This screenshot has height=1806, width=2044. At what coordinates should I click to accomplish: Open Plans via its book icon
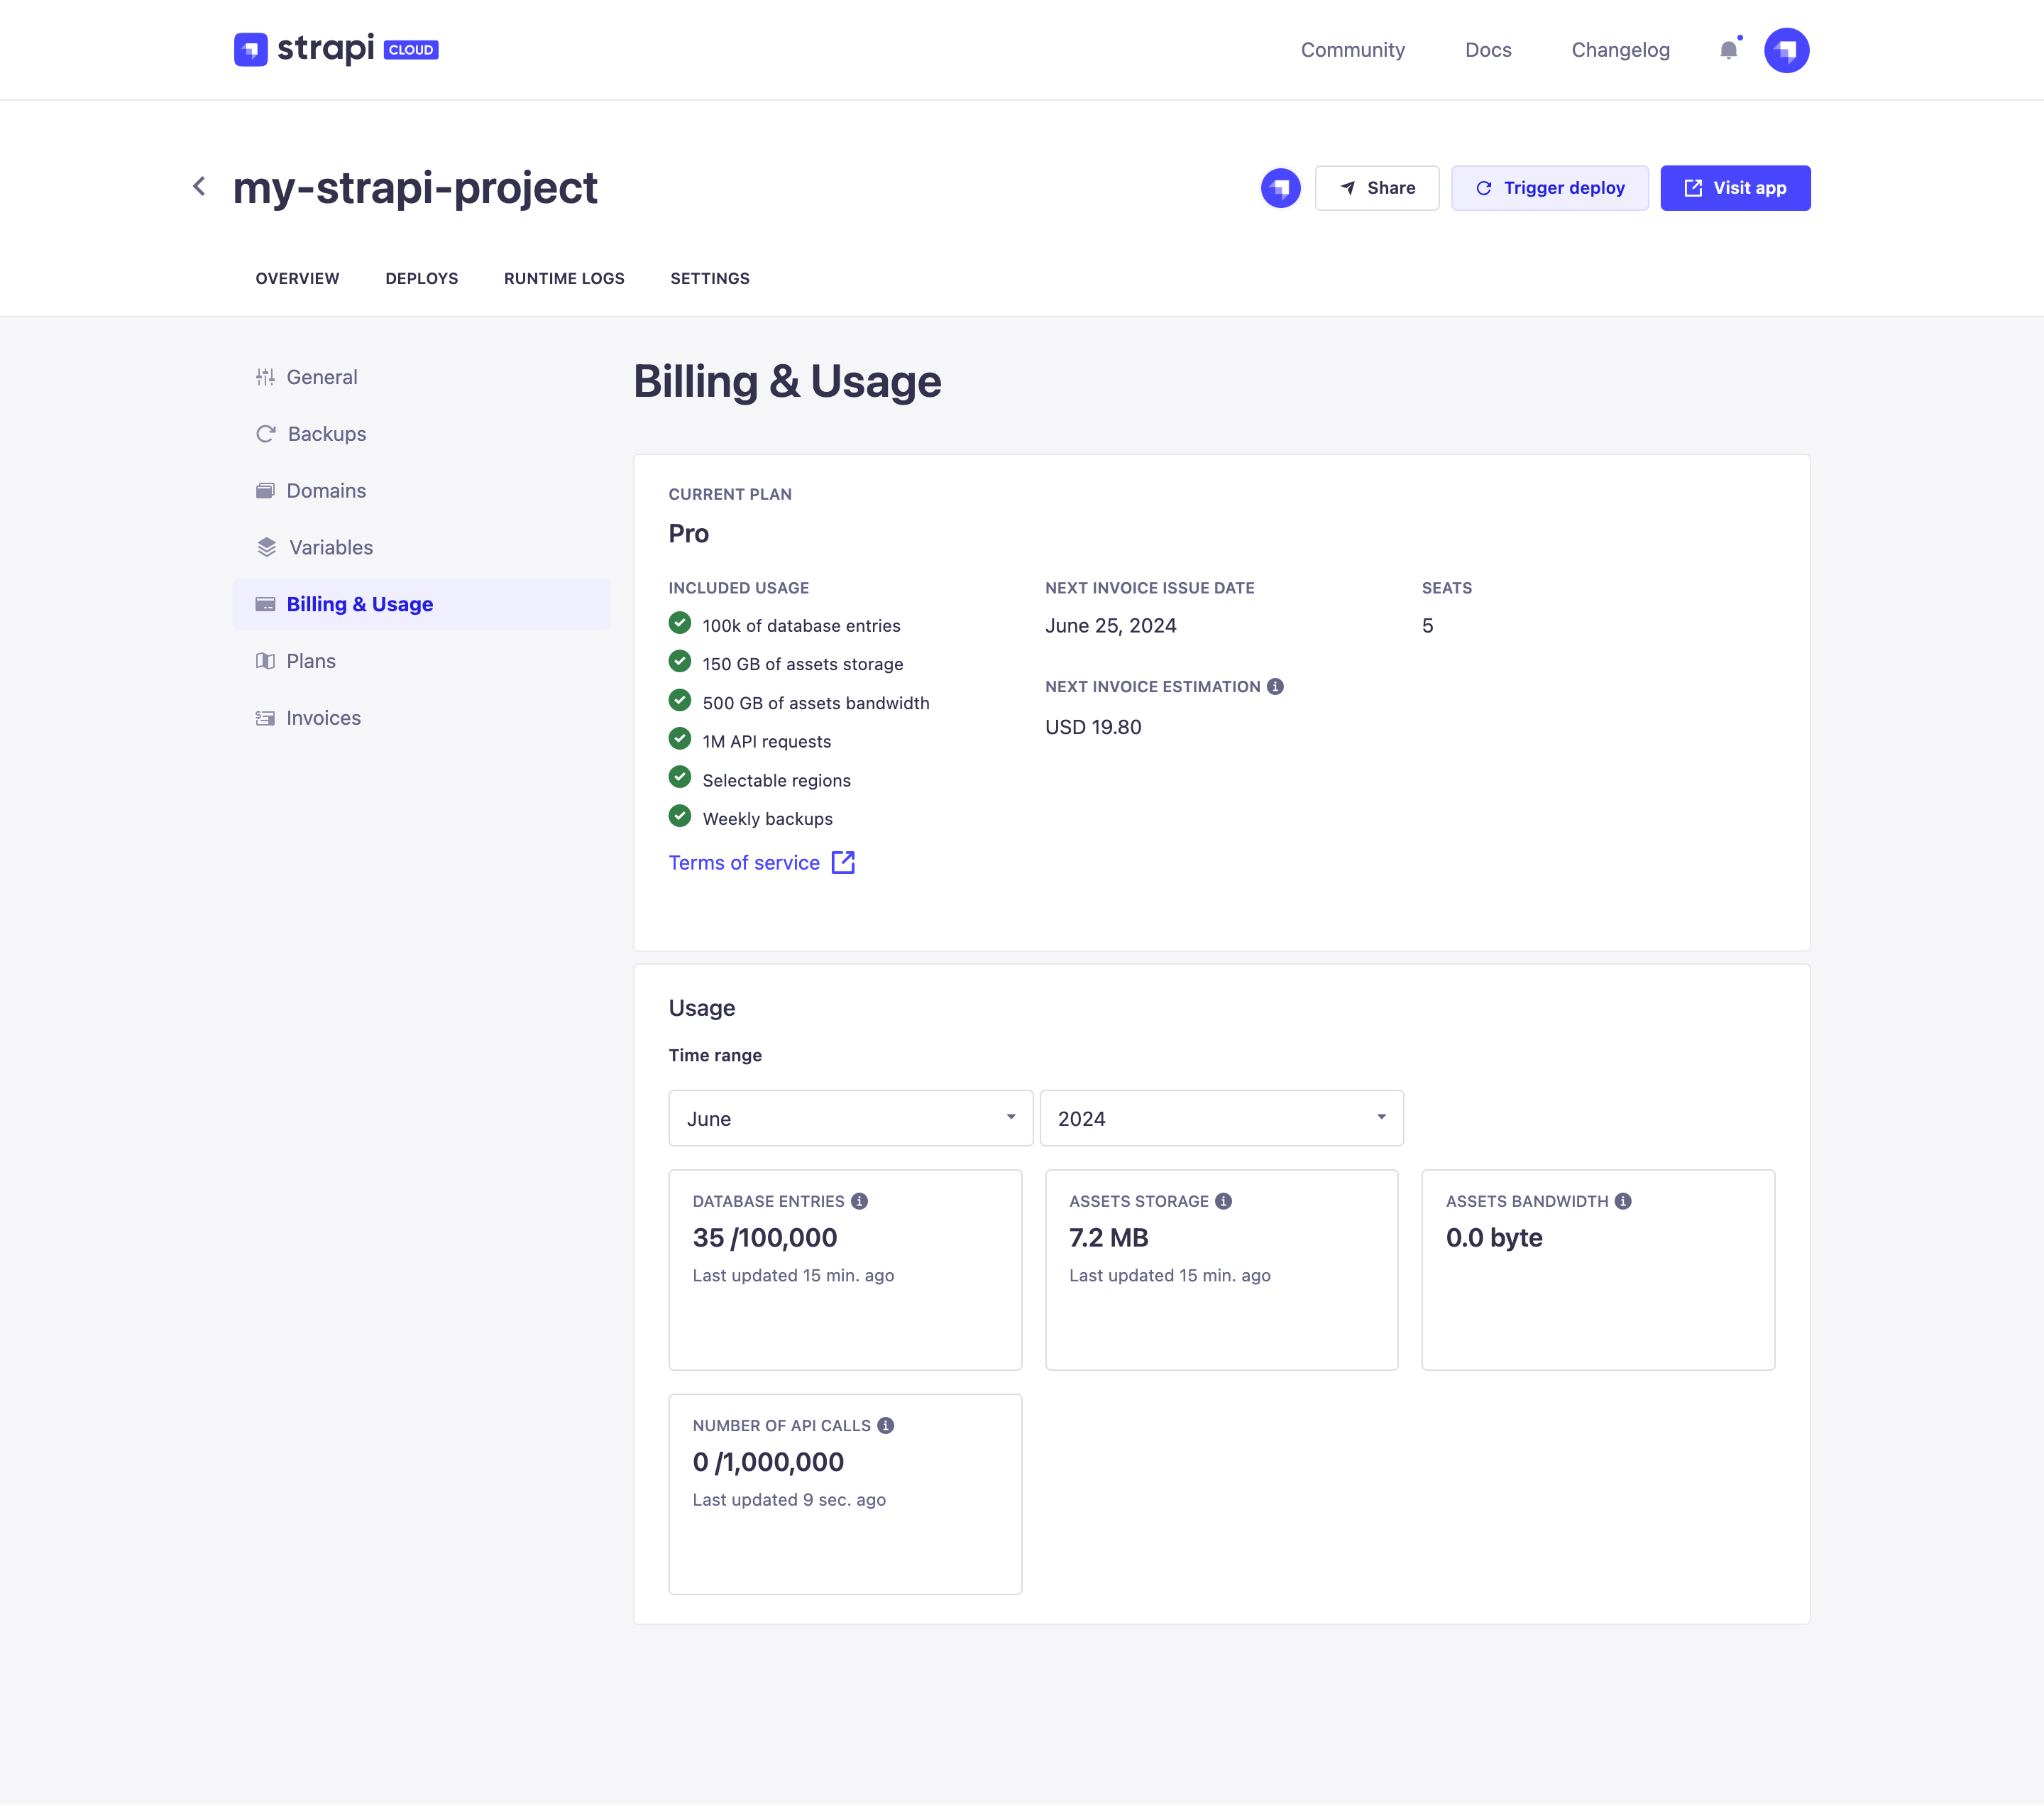[x=265, y=660]
